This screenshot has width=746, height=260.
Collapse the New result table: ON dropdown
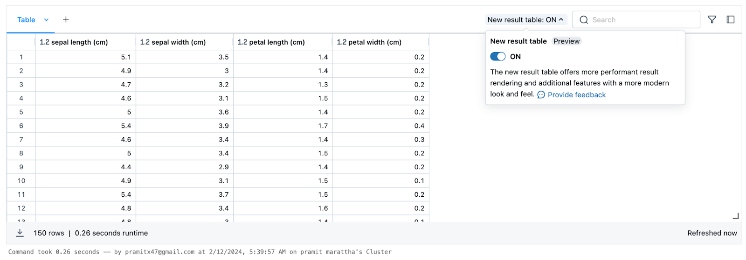(525, 20)
